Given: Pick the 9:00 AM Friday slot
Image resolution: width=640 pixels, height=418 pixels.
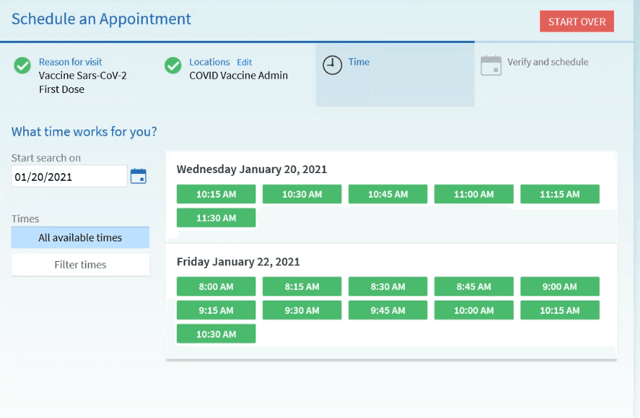Looking at the screenshot, I should click(x=560, y=286).
